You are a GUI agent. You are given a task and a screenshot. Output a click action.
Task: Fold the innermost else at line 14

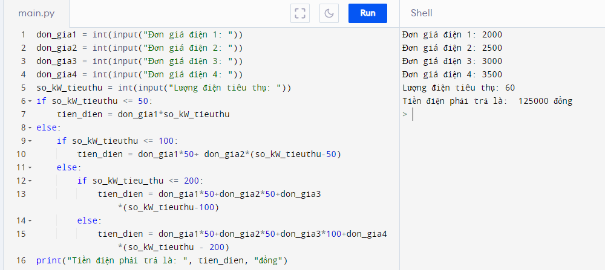tap(30, 221)
